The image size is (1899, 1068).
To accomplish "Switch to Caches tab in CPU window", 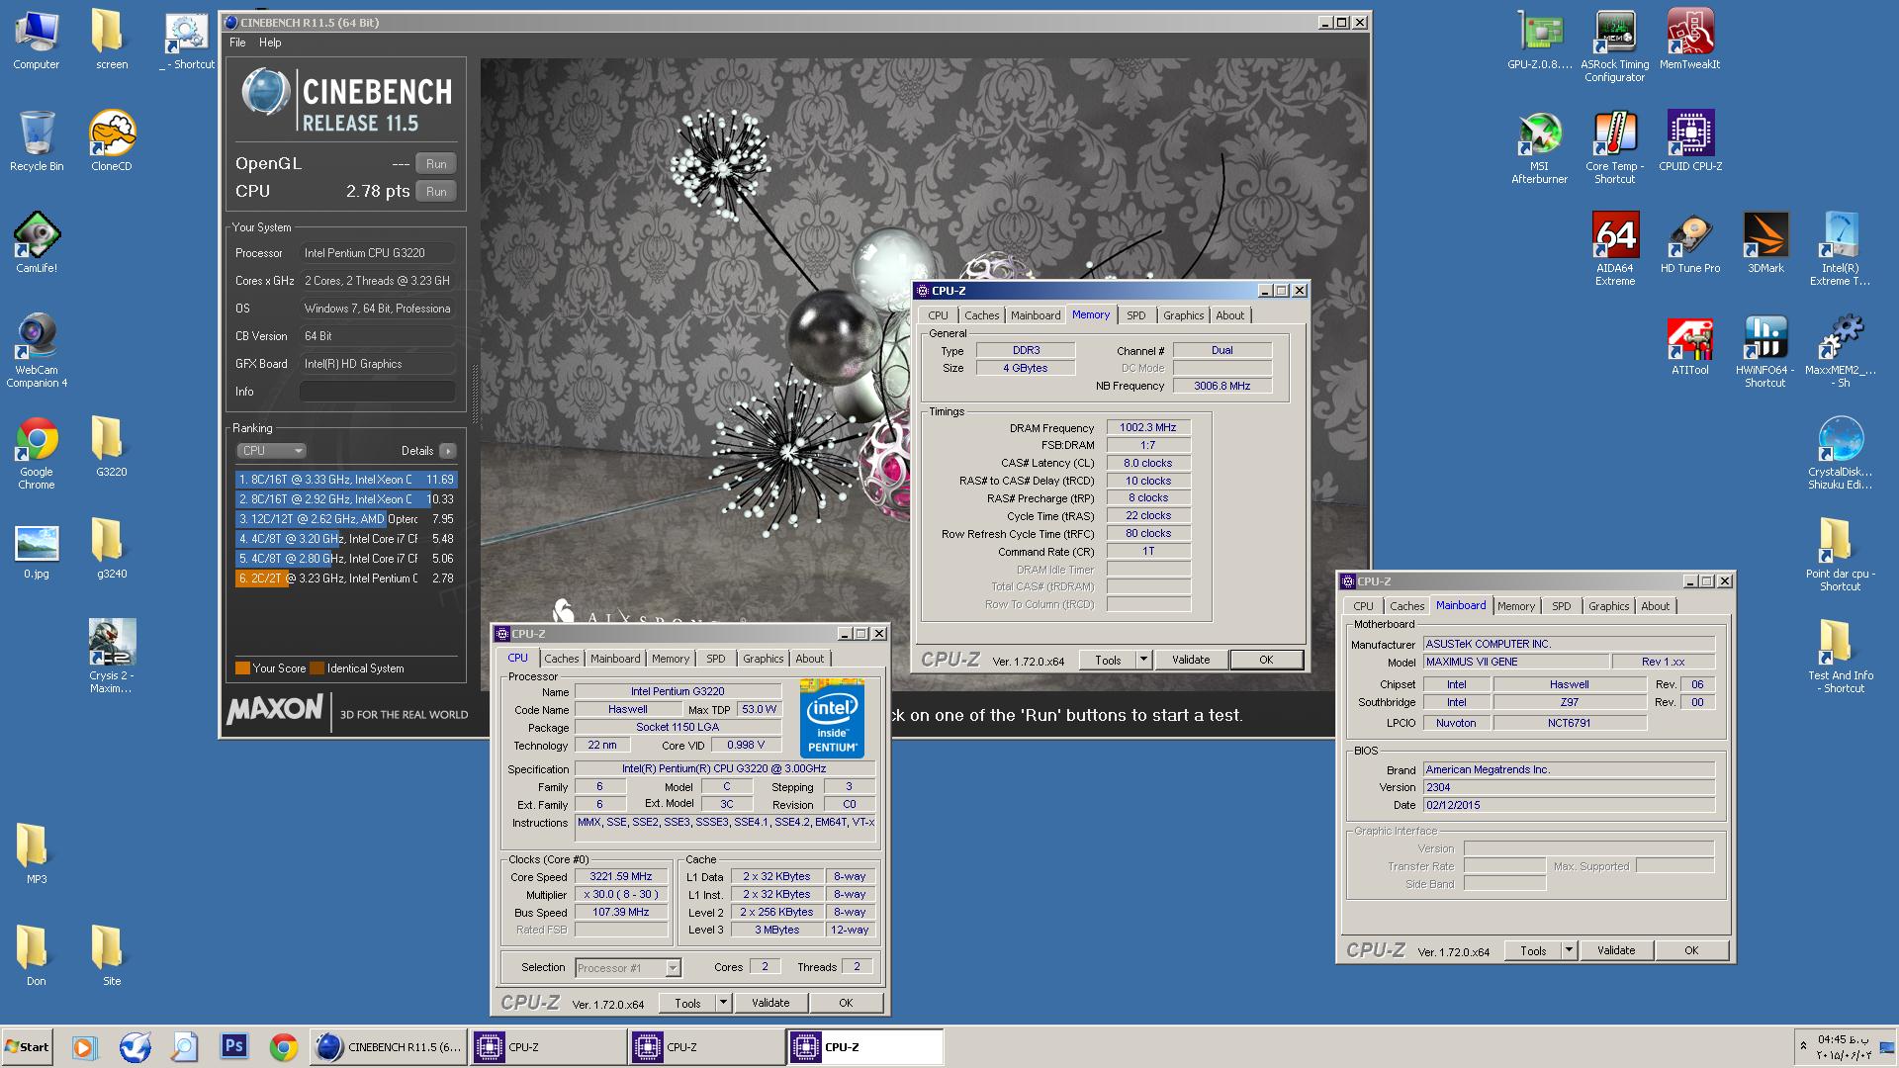I will click(561, 659).
